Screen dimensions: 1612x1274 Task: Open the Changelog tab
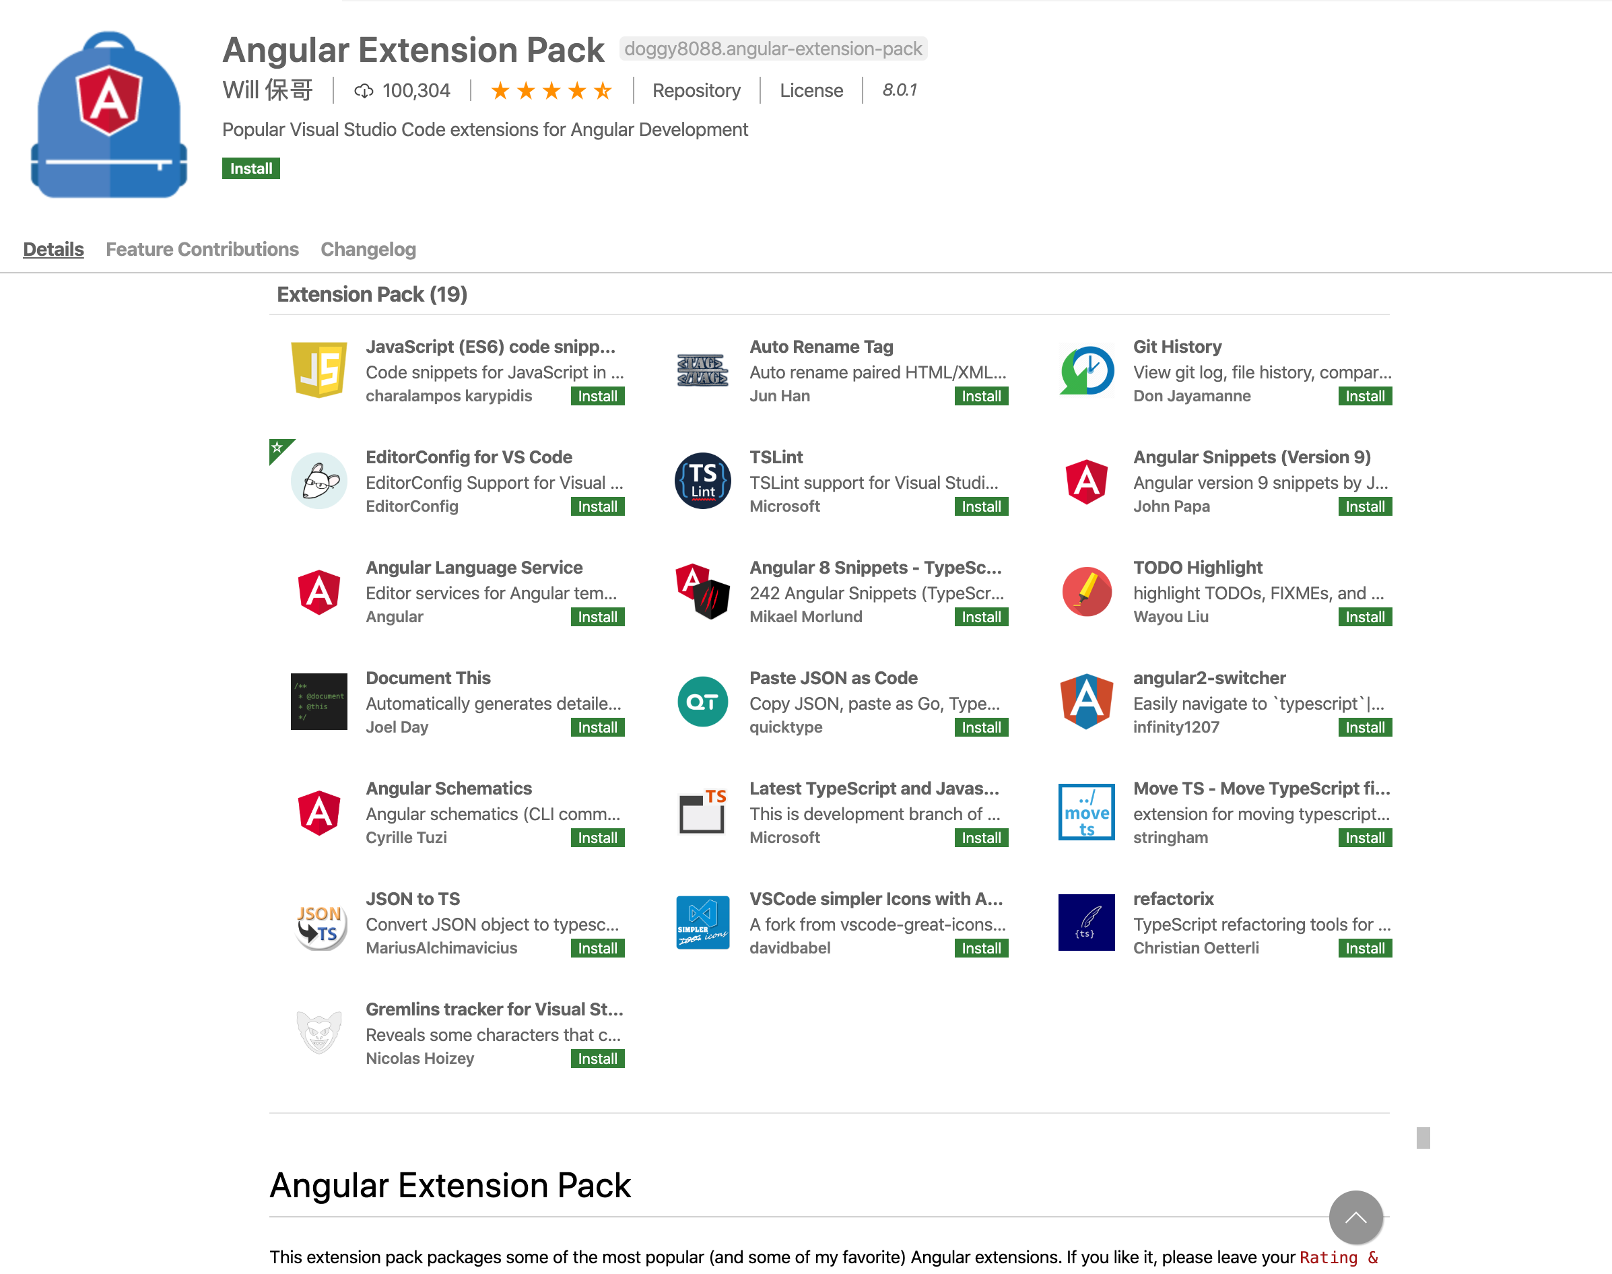point(368,249)
